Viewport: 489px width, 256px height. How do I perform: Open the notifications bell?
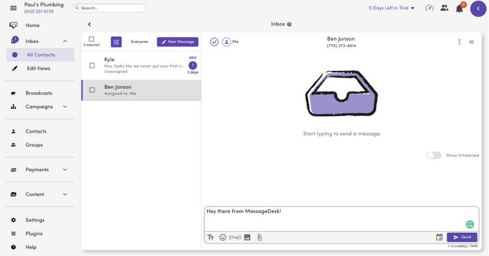coord(459,9)
